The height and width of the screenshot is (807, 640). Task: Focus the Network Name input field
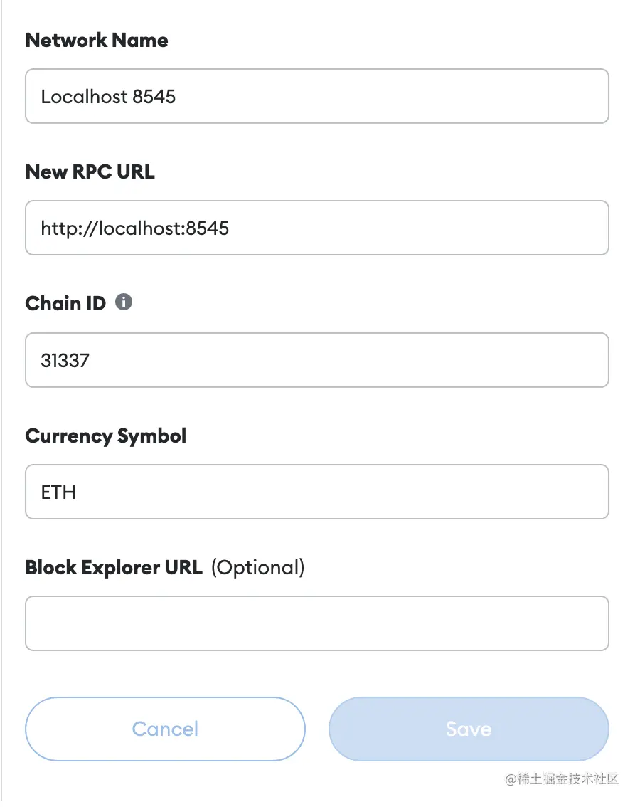point(316,96)
